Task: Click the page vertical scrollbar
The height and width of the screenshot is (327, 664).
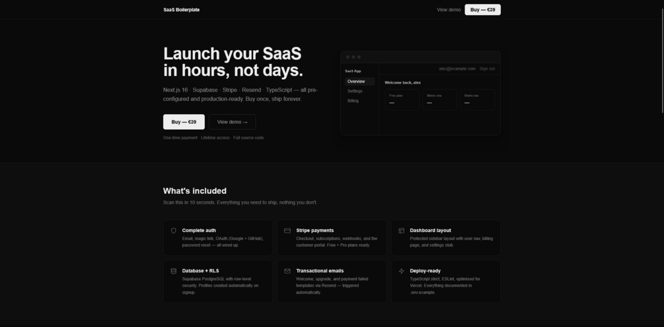Action: 662,61
